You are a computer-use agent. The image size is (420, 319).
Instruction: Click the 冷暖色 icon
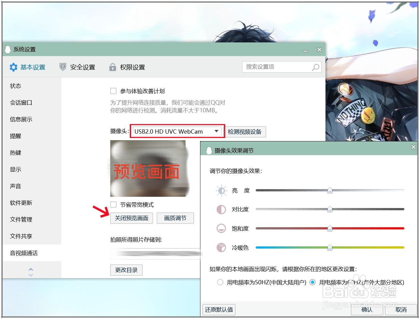click(221, 248)
